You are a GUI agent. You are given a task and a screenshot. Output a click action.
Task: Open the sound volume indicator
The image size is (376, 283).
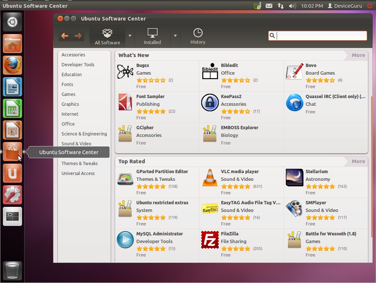coord(292,6)
